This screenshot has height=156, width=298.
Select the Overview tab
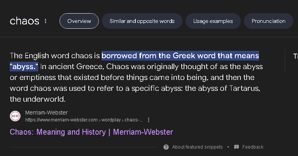click(x=79, y=21)
